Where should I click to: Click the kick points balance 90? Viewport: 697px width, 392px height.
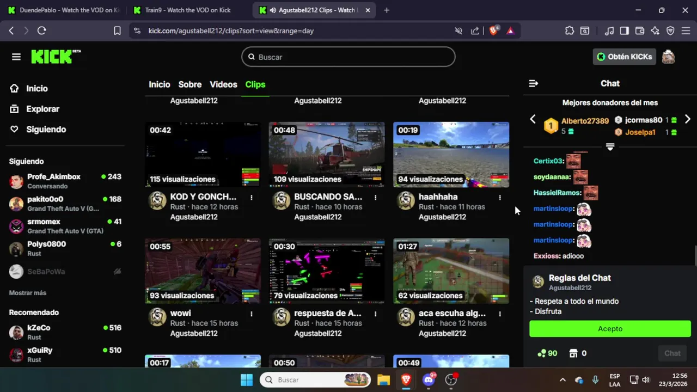coord(547,353)
